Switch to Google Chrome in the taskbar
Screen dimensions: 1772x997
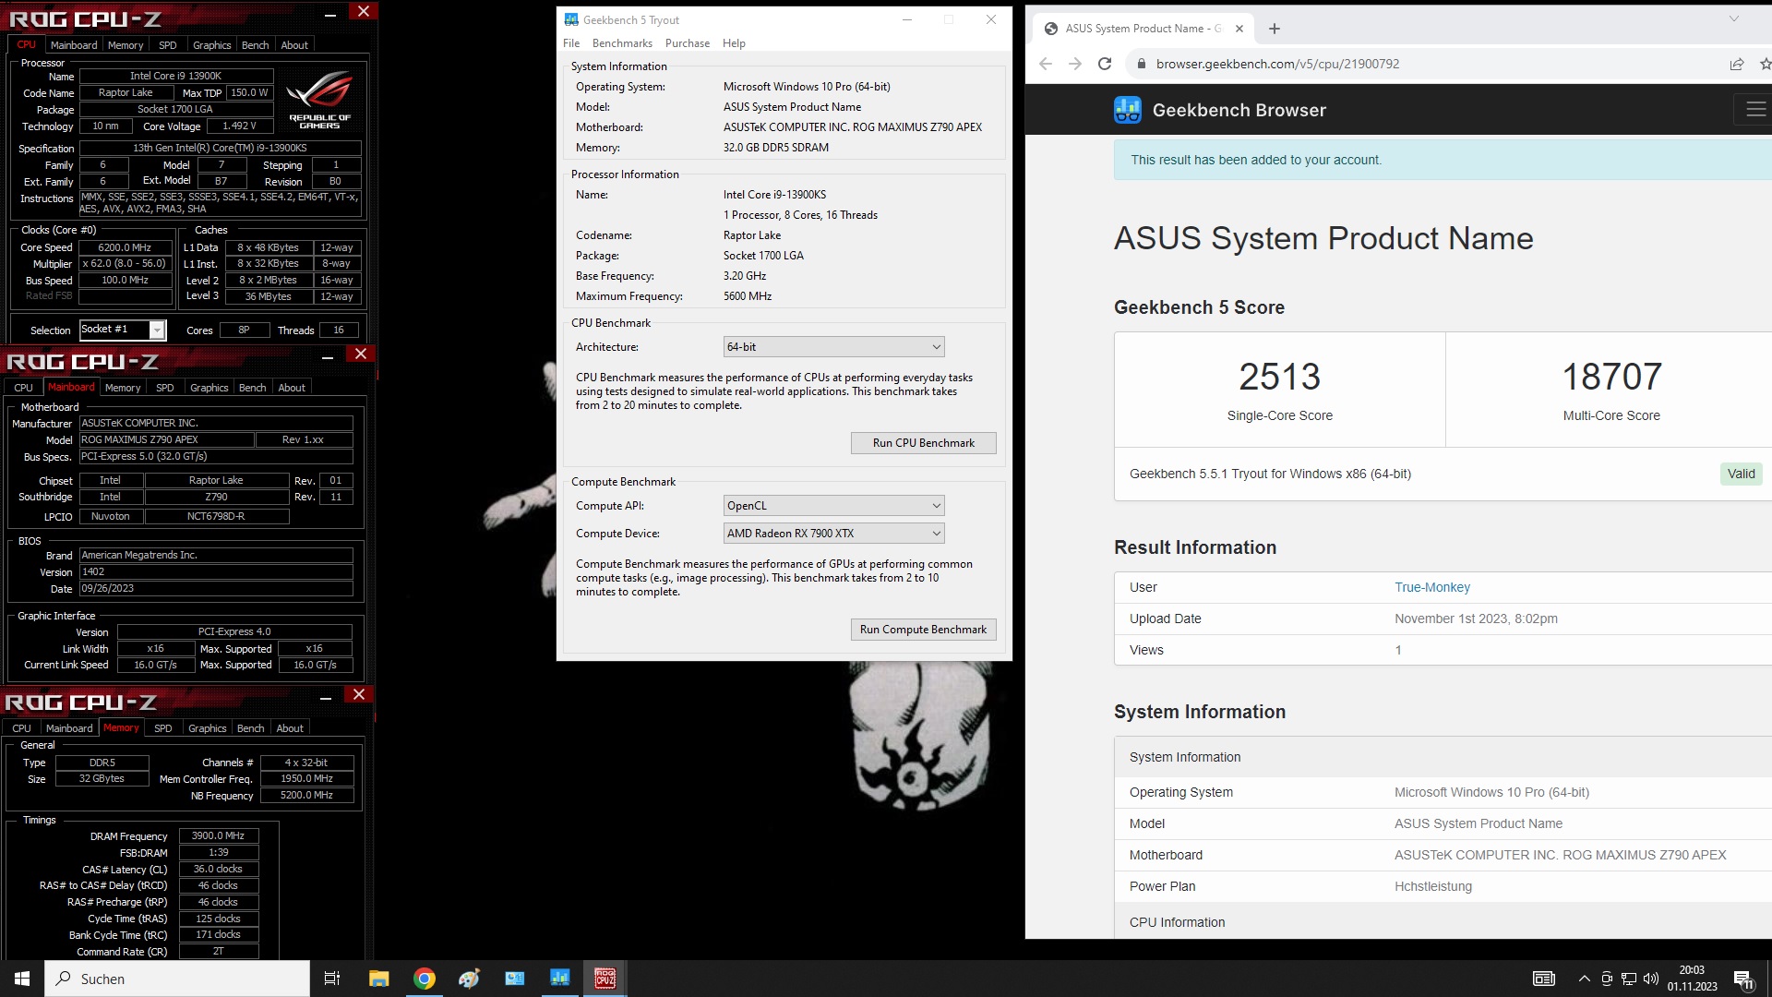coord(424,979)
